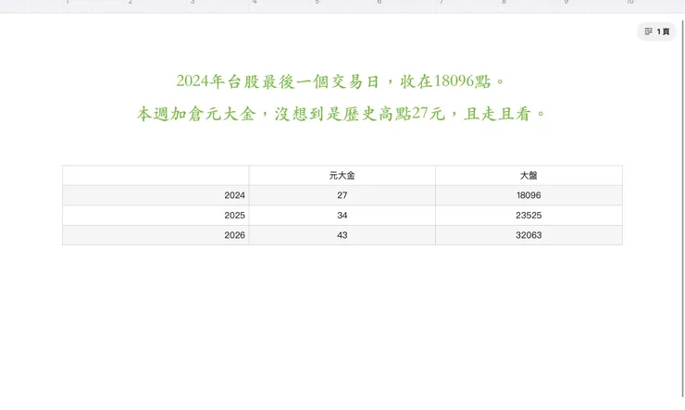685x410 pixels.
Task: Click the cell containing 18096
Action: (x=529, y=195)
